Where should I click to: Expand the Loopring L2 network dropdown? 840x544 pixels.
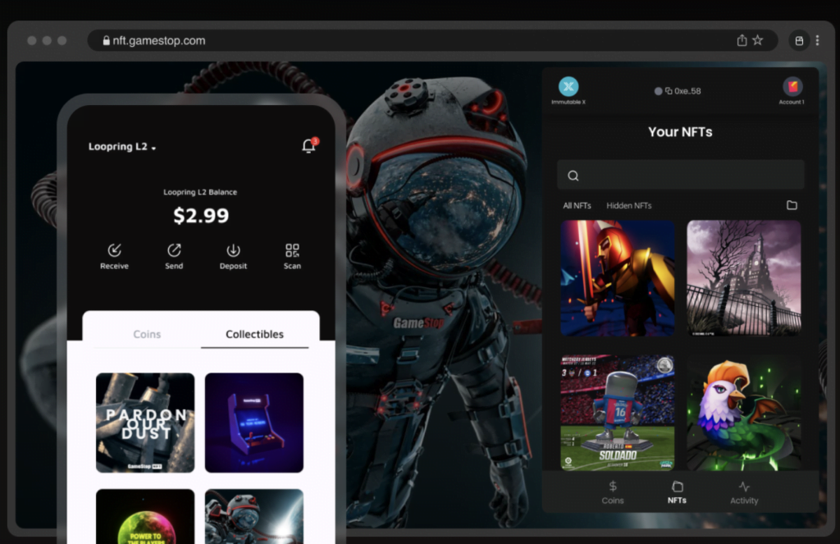pyautogui.click(x=122, y=147)
